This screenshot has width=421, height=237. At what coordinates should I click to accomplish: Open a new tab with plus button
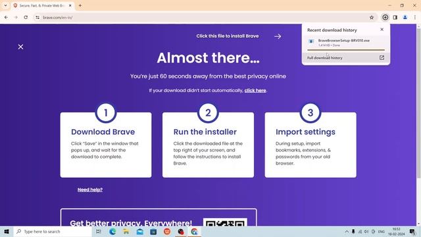(80, 5)
